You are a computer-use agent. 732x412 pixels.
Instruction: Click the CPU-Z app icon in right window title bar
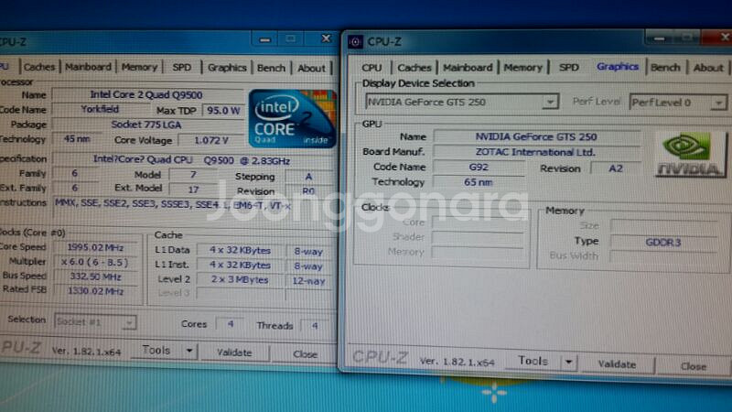coord(355,42)
